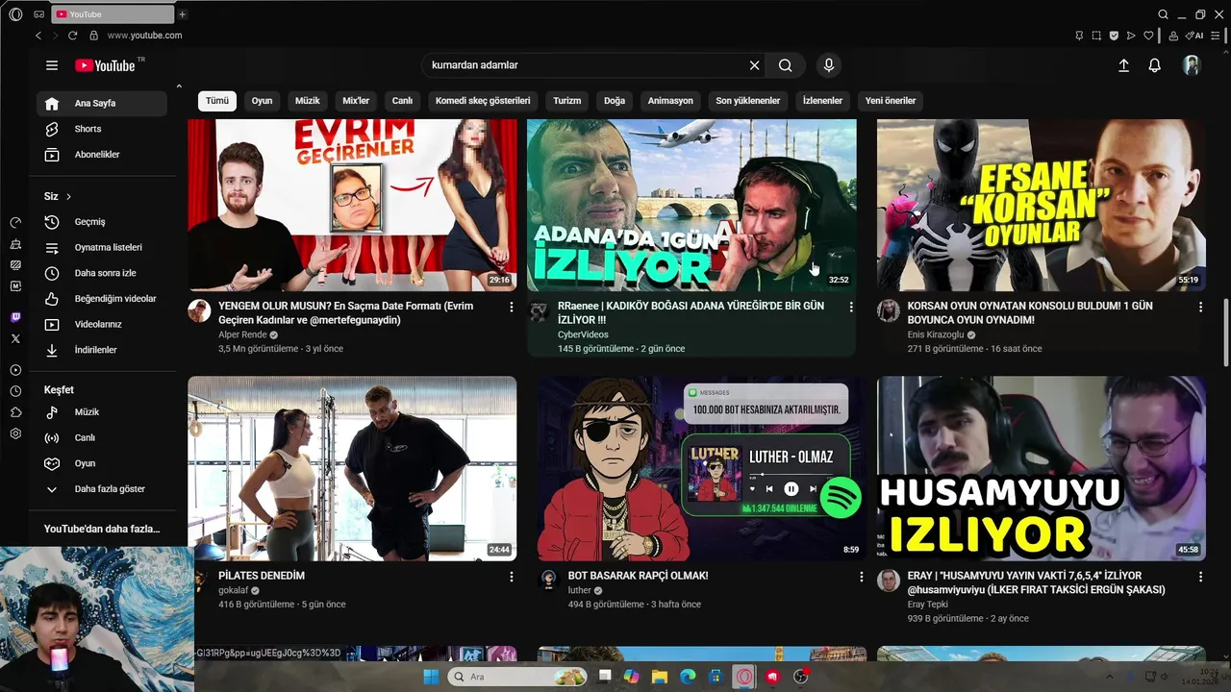Open İndirilenler in sidebar
The height and width of the screenshot is (692, 1231).
pyautogui.click(x=101, y=350)
